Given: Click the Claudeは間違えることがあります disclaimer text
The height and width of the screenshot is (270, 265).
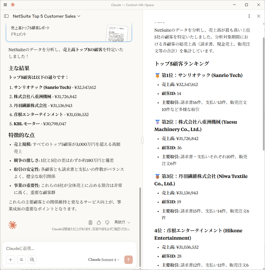Looking at the screenshot, I should tap(91, 229).
